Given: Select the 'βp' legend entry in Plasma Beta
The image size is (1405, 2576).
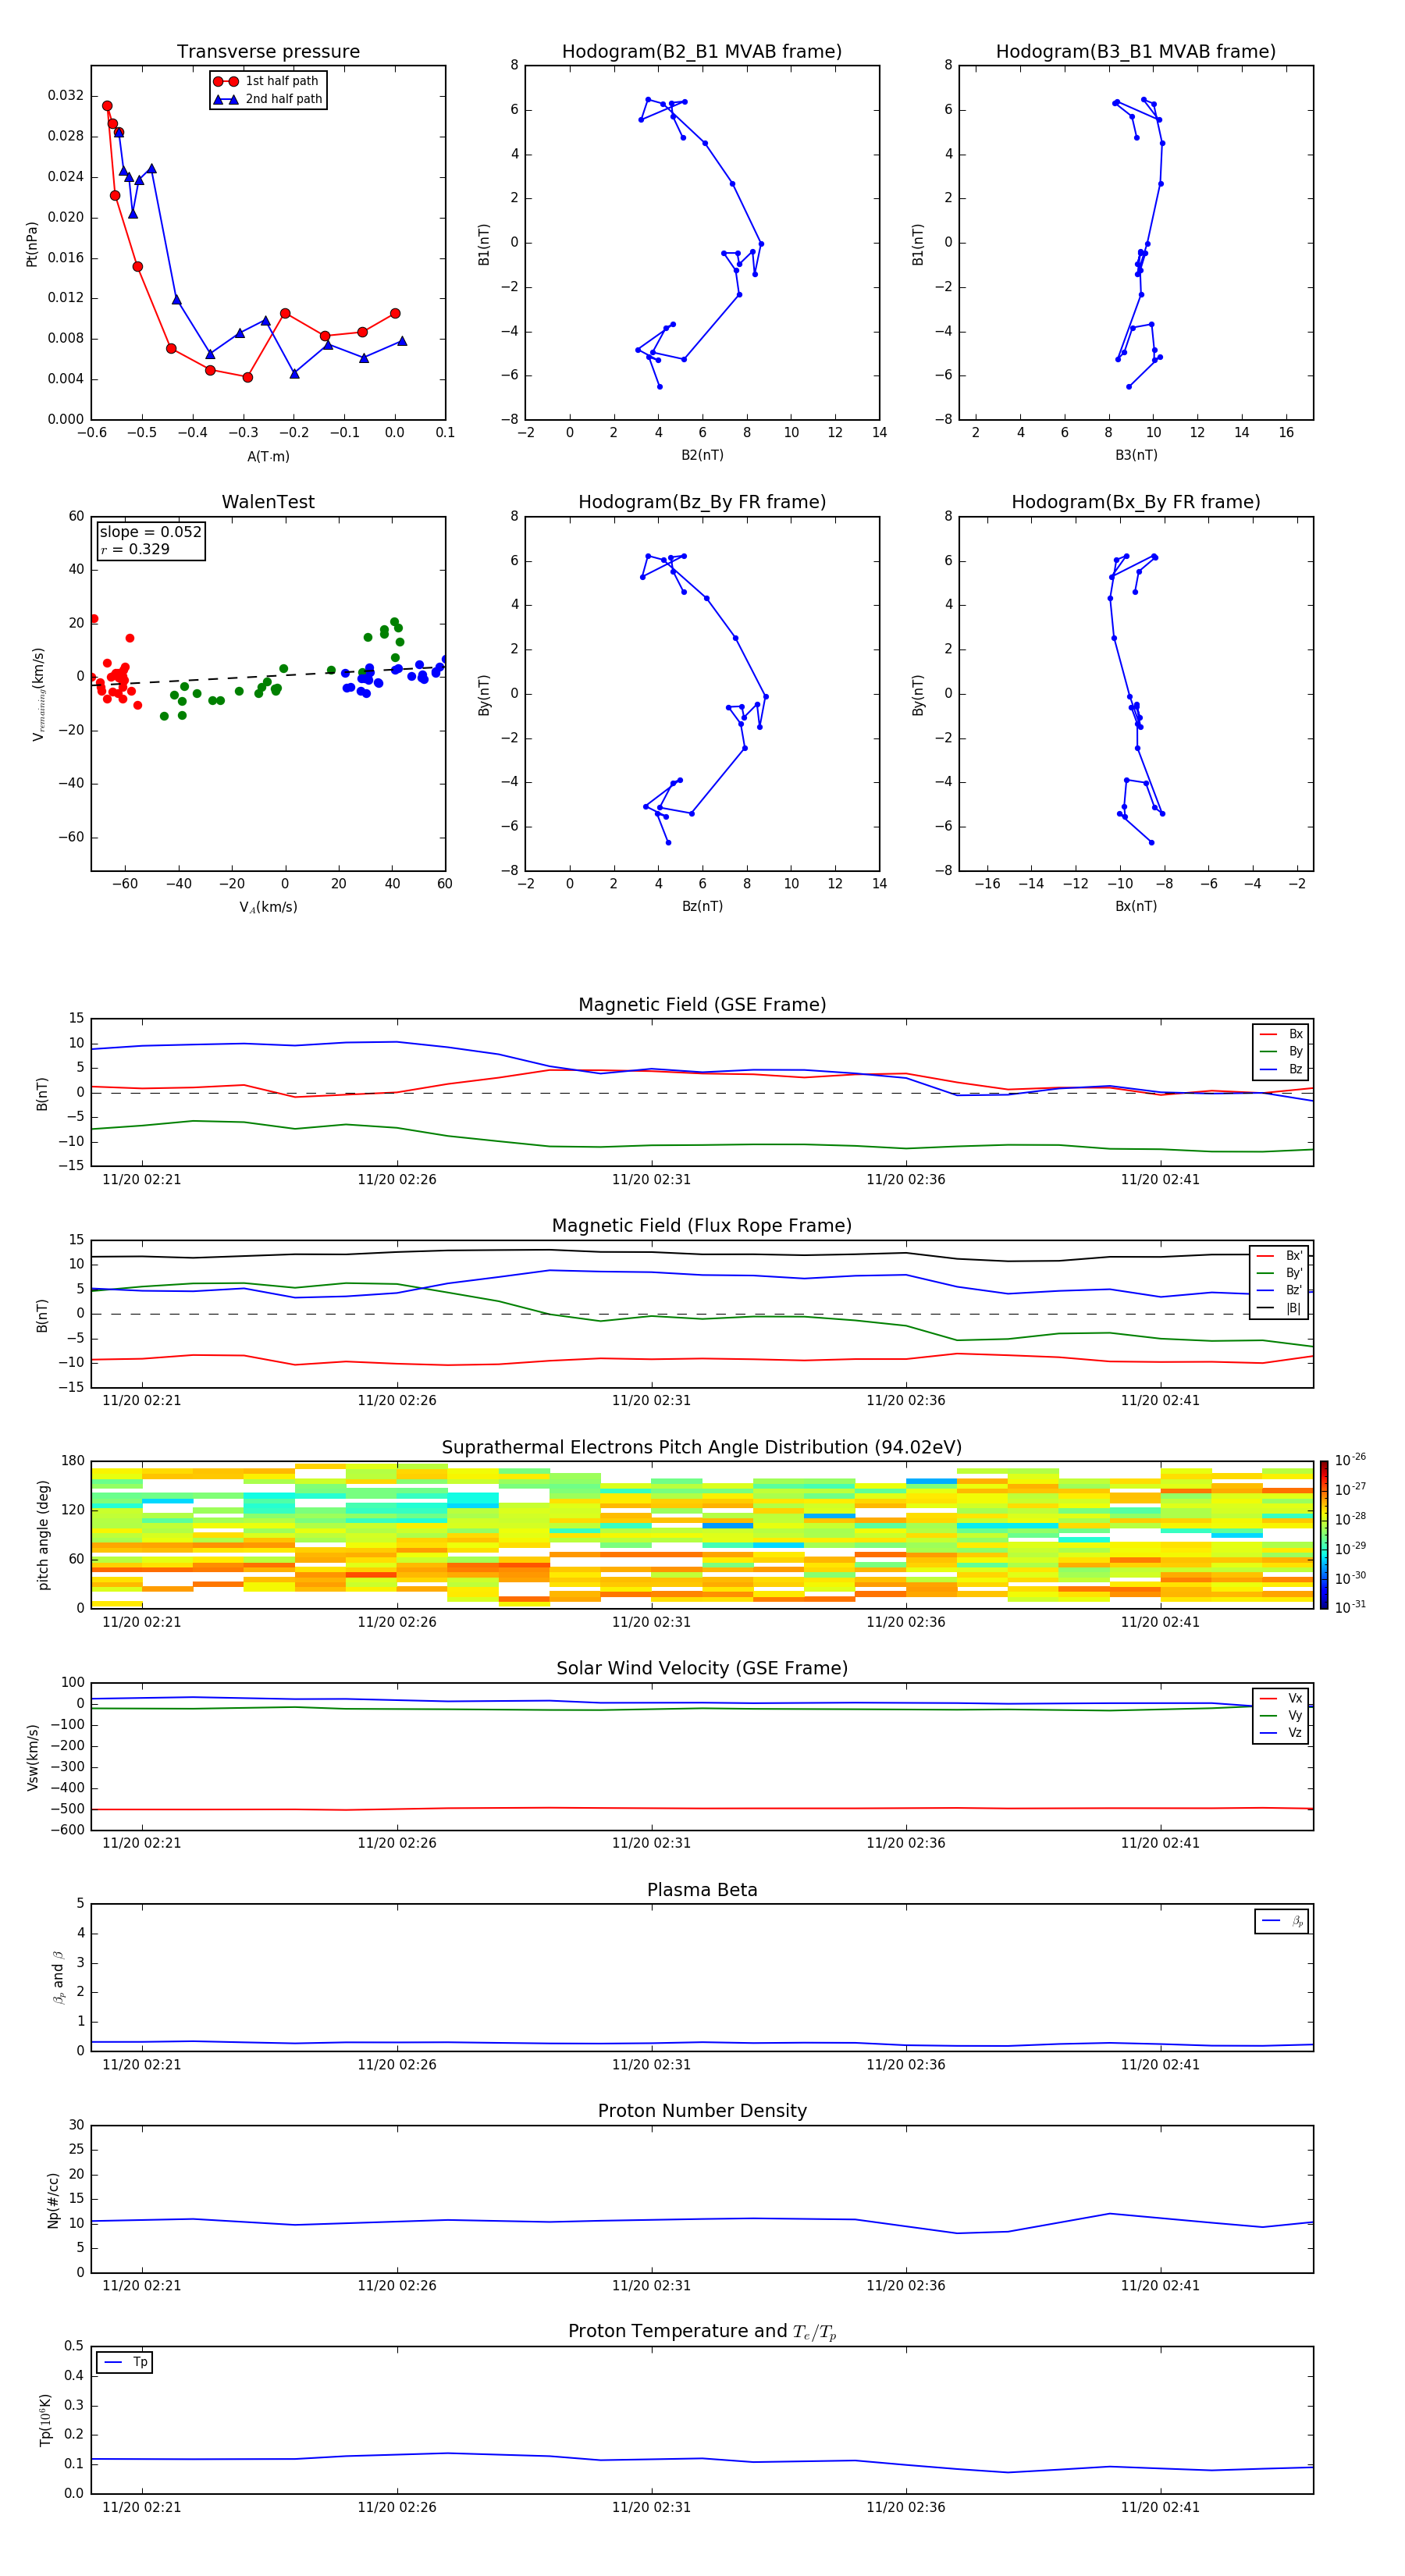Looking at the screenshot, I should (x=1282, y=1921).
